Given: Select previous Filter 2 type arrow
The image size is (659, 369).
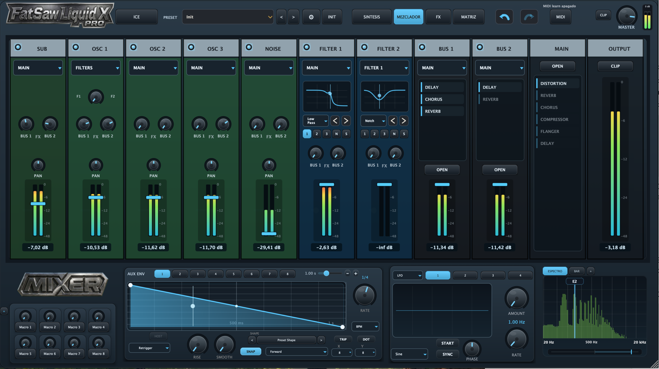Looking at the screenshot, I should 393,121.
